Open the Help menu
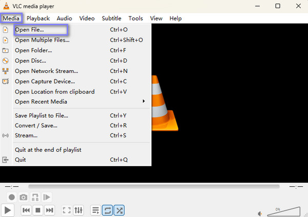This screenshot has height=217, width=308. pyautogui.click(x=176, y=18)
